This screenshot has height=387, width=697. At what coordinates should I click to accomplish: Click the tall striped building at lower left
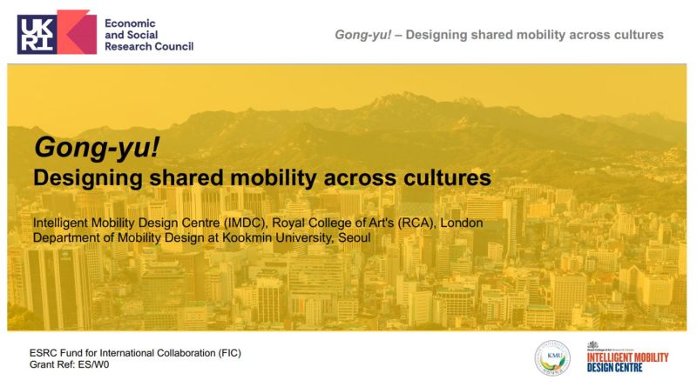point(56,288)
